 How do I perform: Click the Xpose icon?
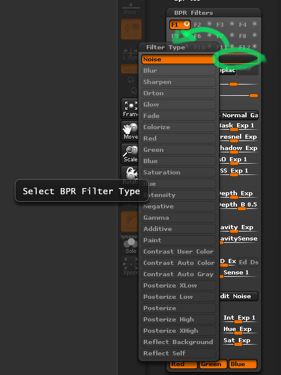click(130, 267)
